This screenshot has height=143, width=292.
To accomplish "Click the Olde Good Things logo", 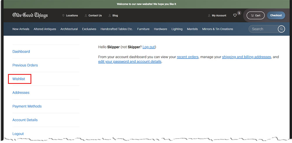I will coord(30,15).
